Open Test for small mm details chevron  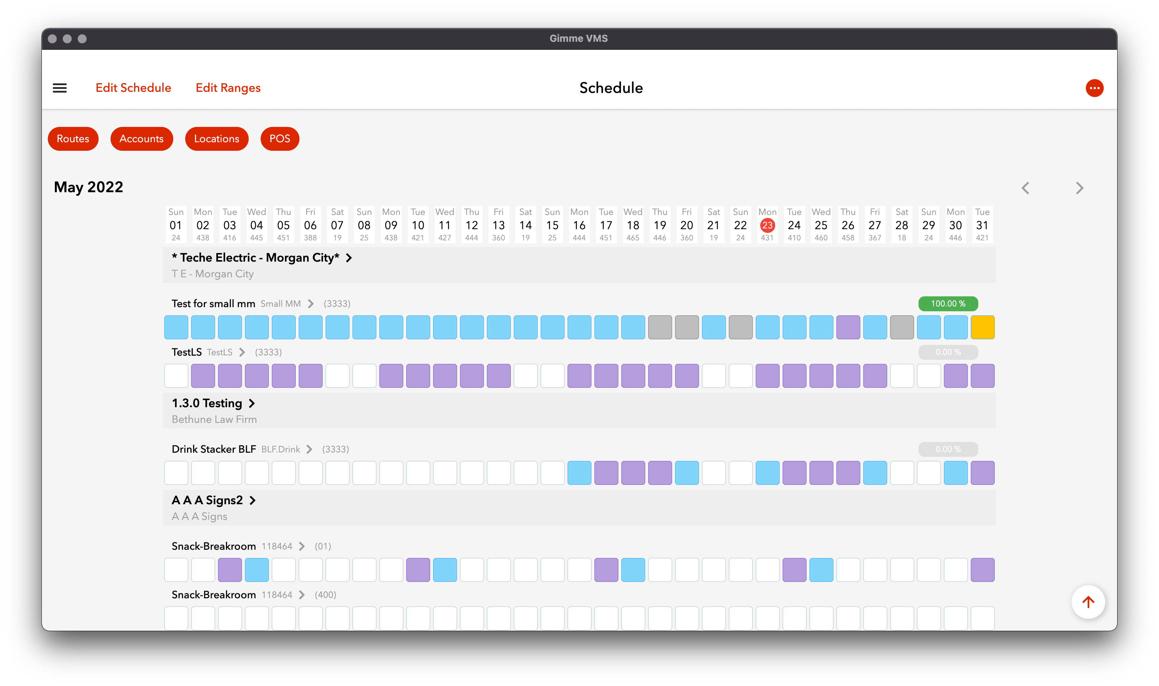point(311,304)
